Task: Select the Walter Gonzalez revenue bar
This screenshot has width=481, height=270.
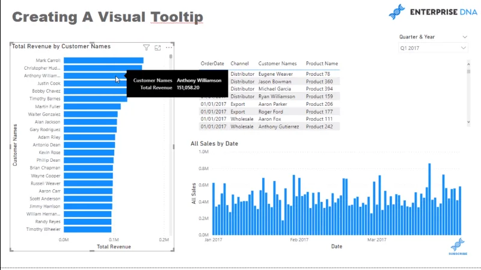Action: point(91,114)
